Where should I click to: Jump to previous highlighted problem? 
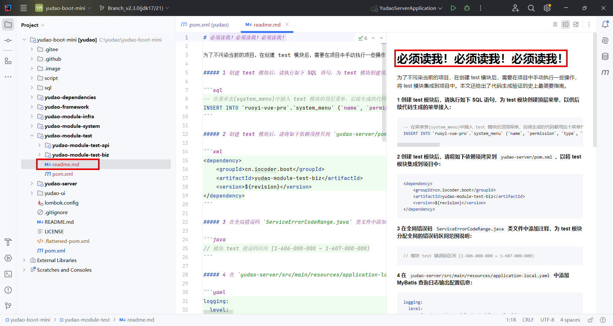373,38
